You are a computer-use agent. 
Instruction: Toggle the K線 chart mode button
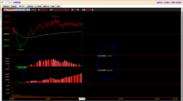tap(5, 10)
